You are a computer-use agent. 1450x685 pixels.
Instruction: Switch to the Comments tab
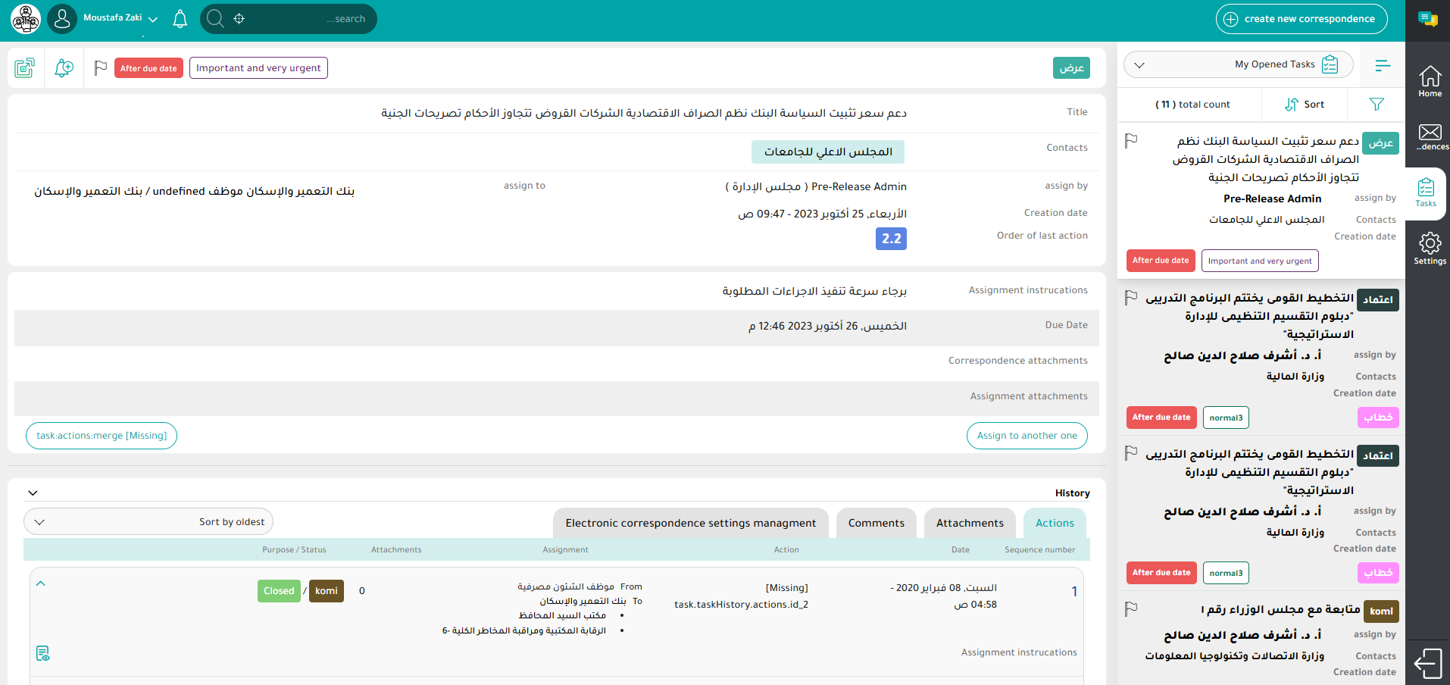click(876, 523)
